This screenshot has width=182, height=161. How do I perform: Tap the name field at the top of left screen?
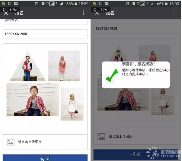tap(45, 22)
